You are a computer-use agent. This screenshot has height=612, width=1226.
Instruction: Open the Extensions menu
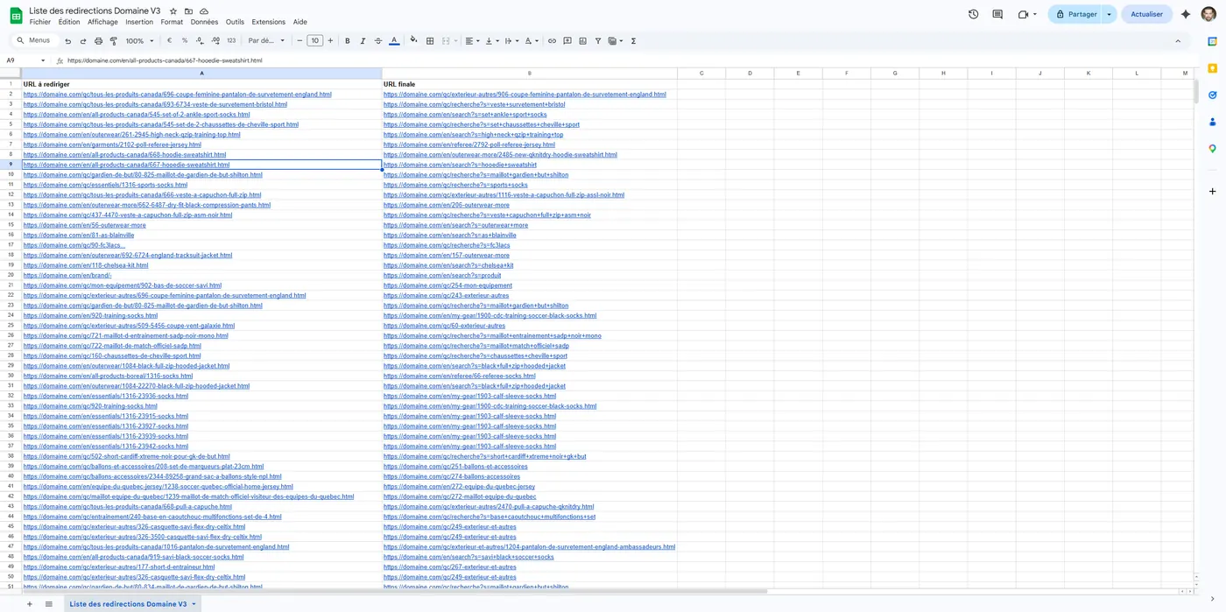[x=268, y=22]
